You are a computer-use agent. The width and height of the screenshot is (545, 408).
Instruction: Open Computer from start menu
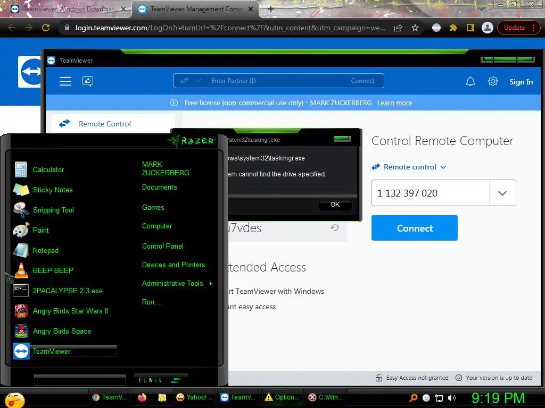(157, 226)
